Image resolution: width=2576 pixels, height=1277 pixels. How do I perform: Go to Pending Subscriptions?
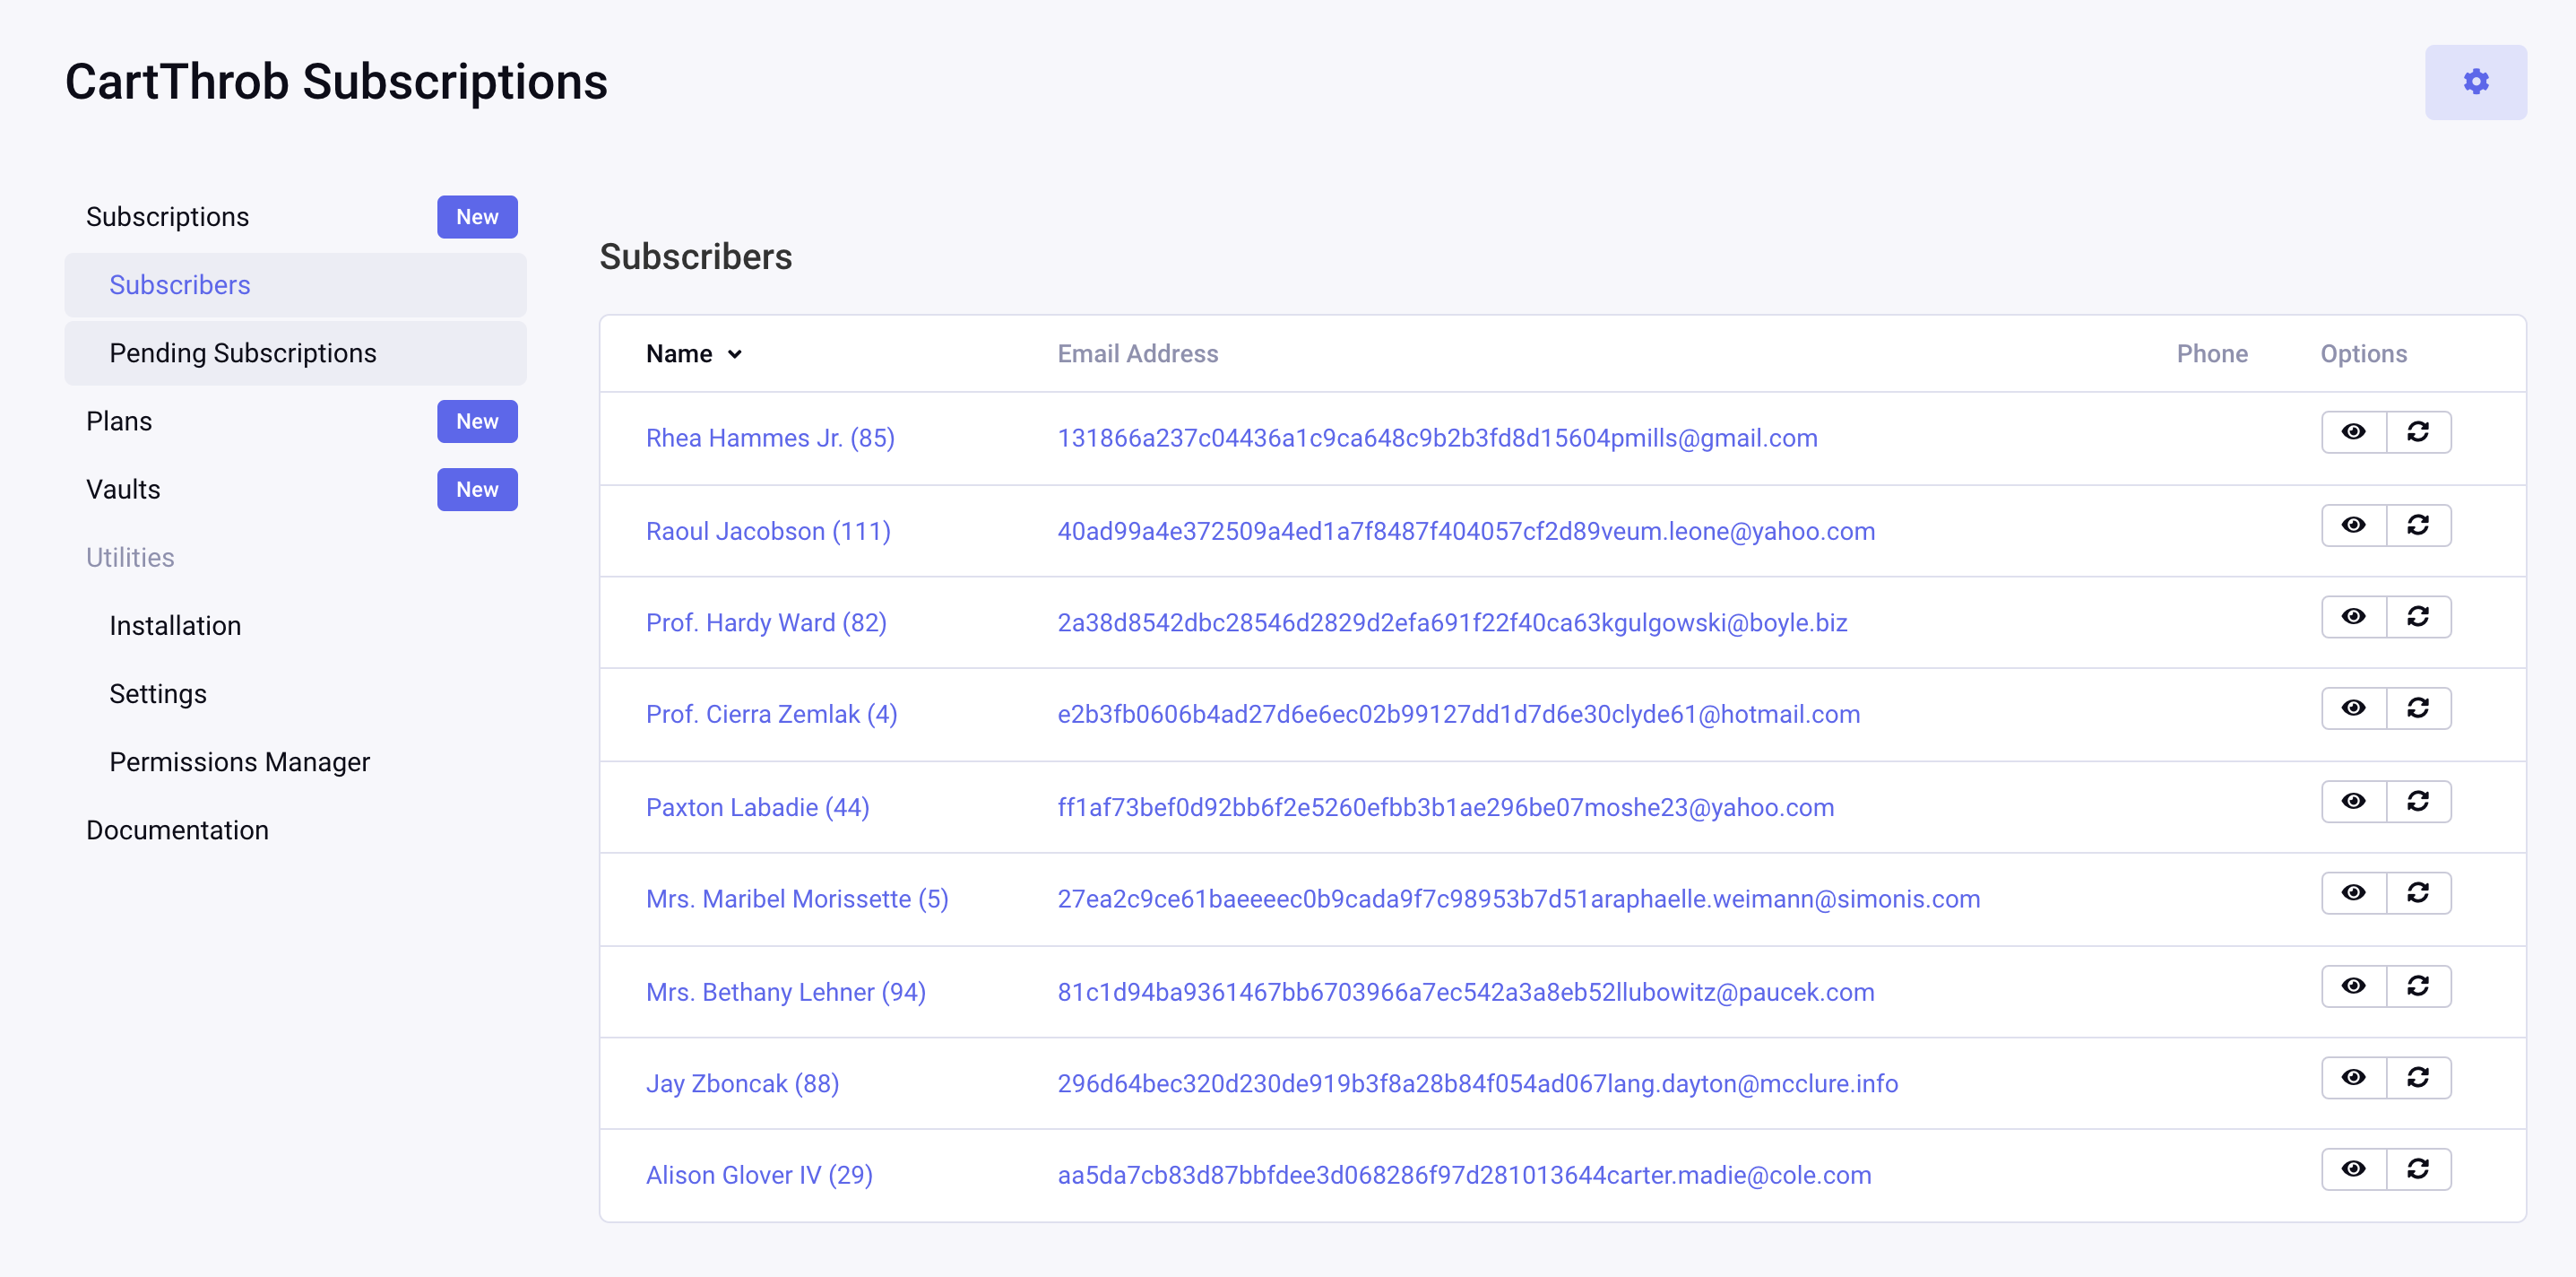(x=295, y=353)
